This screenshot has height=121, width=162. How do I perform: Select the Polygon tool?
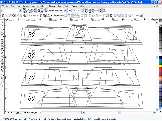pyautogui.click(x=2, y=42)
